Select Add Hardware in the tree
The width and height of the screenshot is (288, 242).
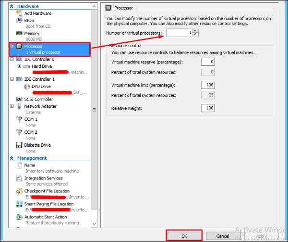(38, 13)
